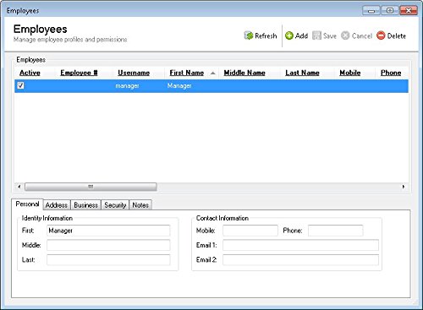
Task: Open the Security tab
Action: pos(115,205)
